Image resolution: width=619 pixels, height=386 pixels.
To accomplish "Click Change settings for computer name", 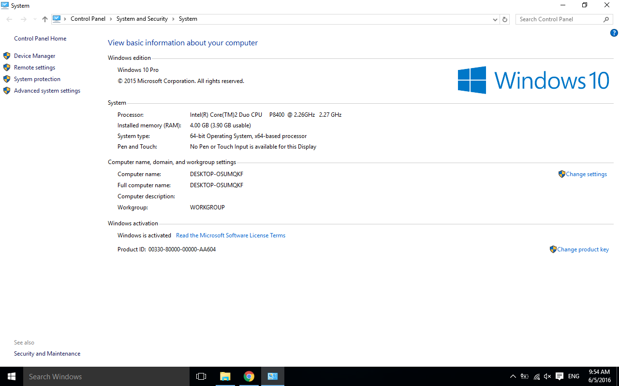I will pyautogui.click(x=586, y=174).
